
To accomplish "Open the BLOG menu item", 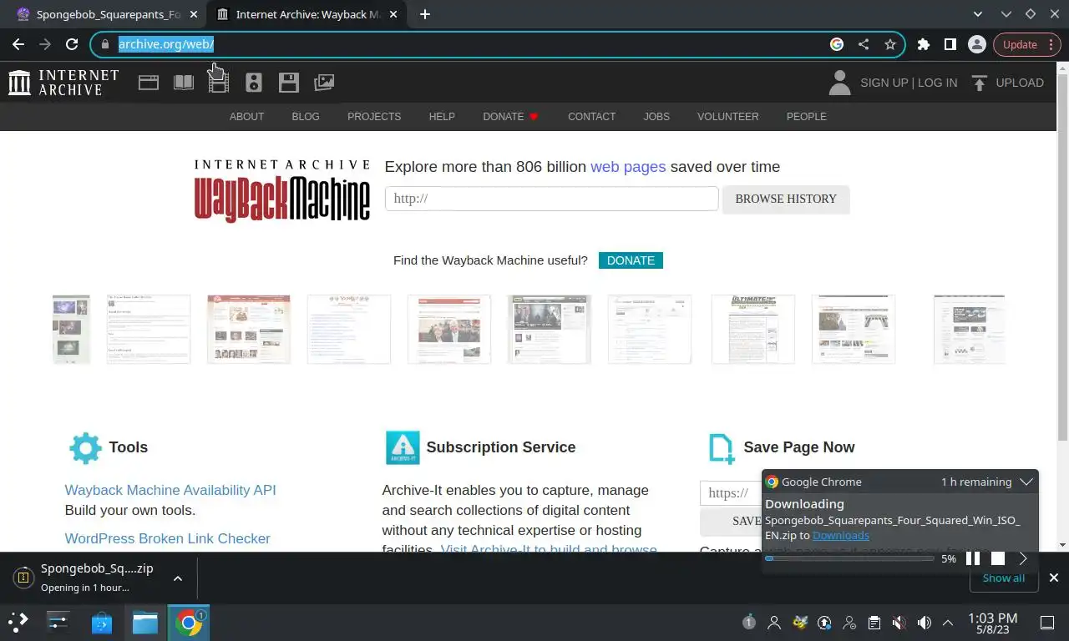I will (x=306, y=117).
